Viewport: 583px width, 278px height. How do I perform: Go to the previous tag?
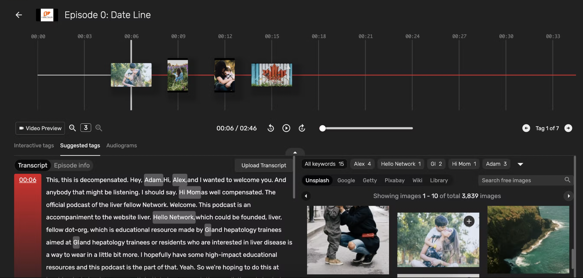(526, 128)
